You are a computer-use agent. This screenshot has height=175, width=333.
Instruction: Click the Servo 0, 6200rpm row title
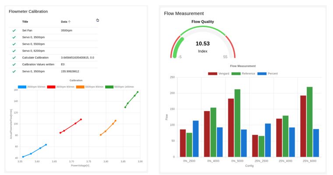click(33, 51)
